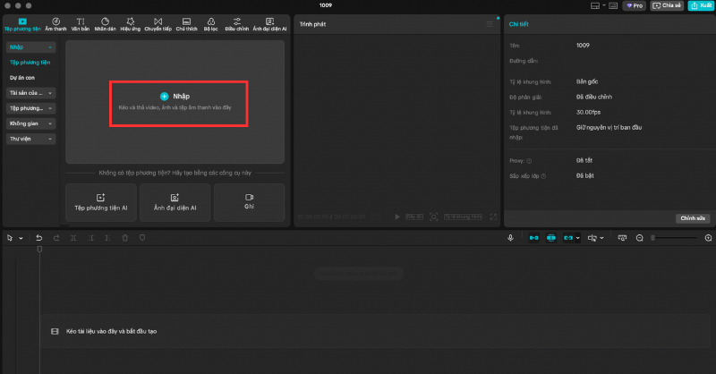Select the Nhãn dán (stickers) icon
The width and height of the screenshot is (716, 374).
pyautogui.click(x=105, y=24)
